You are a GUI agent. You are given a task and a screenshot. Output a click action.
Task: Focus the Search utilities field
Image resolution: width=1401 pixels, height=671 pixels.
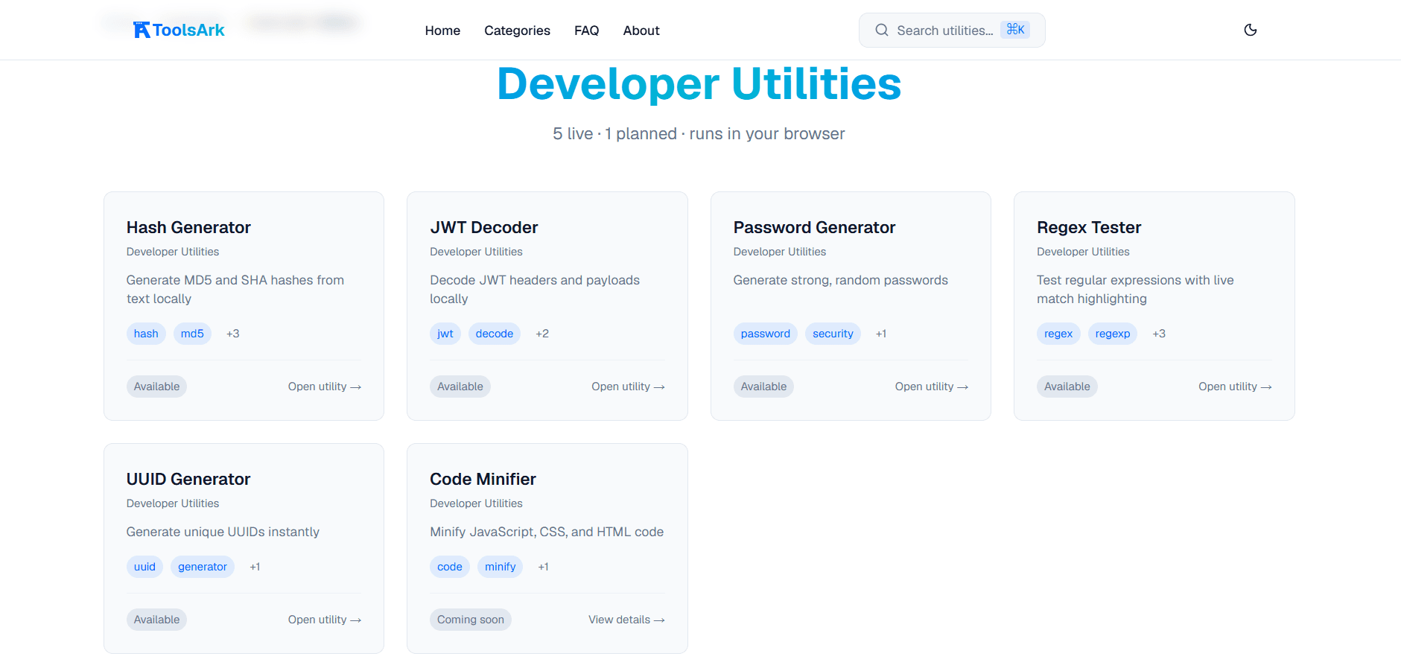tap(952, 30)
